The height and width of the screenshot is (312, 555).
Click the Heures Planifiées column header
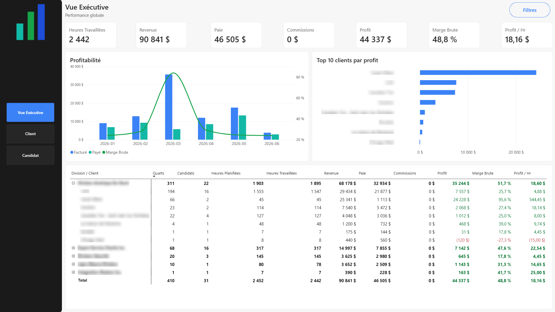point(226,173)
